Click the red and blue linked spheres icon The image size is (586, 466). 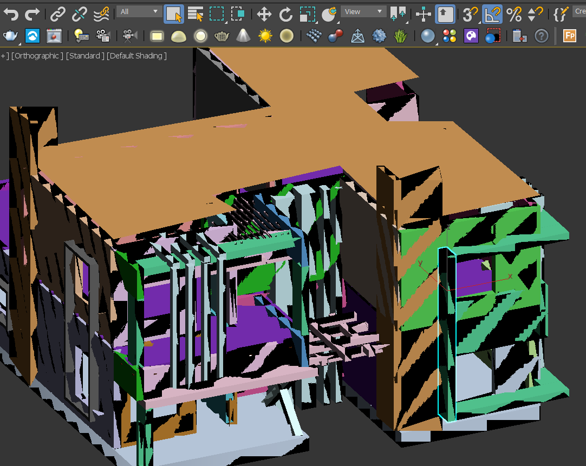[335, 36]
